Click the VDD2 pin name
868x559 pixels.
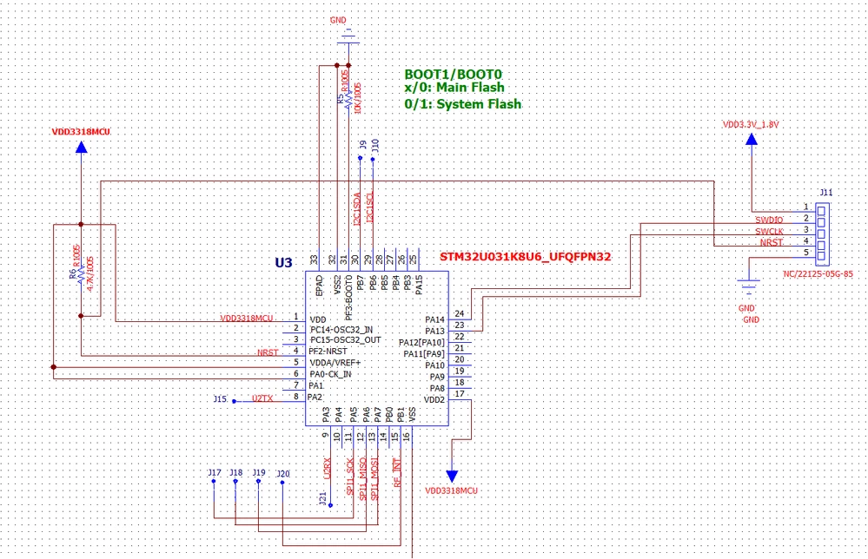(434, 400)
